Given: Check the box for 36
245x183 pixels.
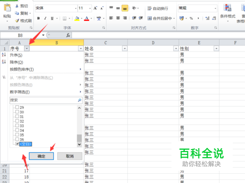Looking at the screenshot, I should point(17,139).
